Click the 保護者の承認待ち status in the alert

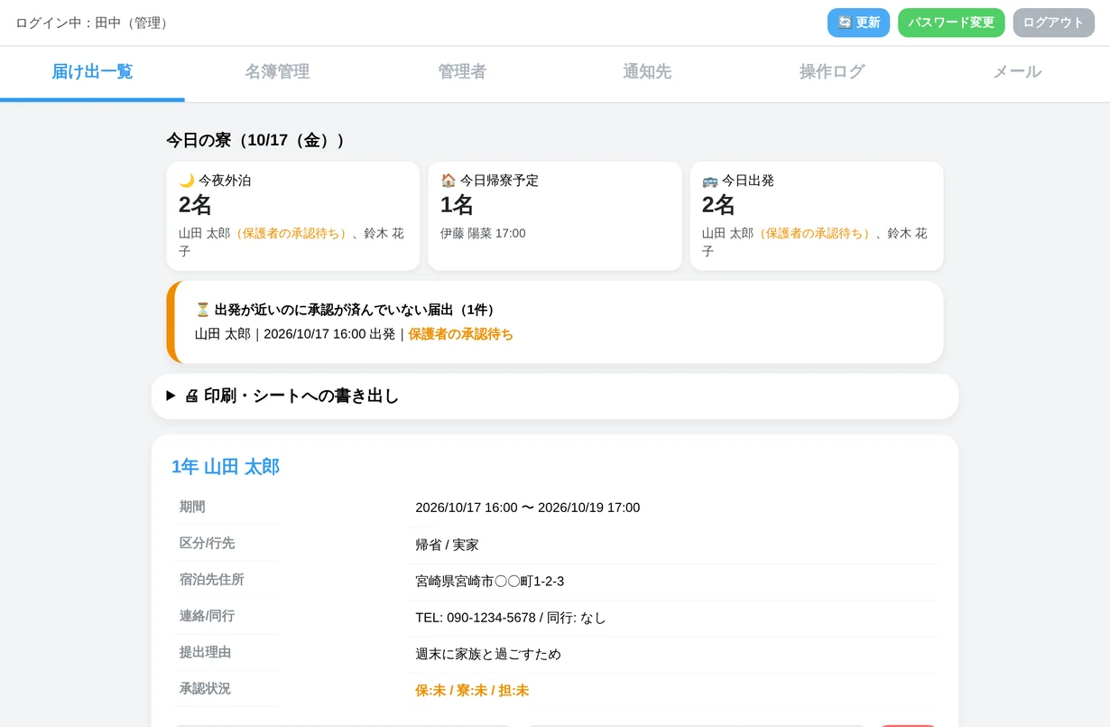pos(460,334)
